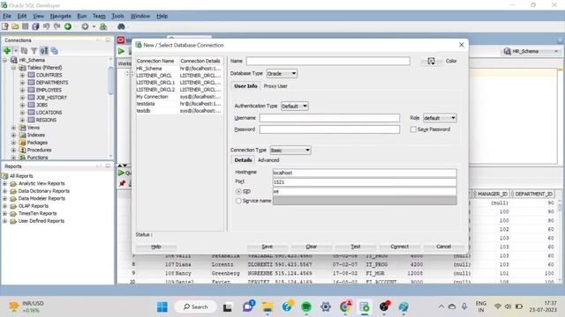
Task: Click the COUNTRIES table icon
Action: tap(32, 75)
